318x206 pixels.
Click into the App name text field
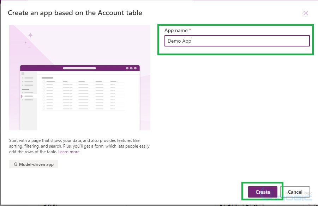tap(237, 41)
